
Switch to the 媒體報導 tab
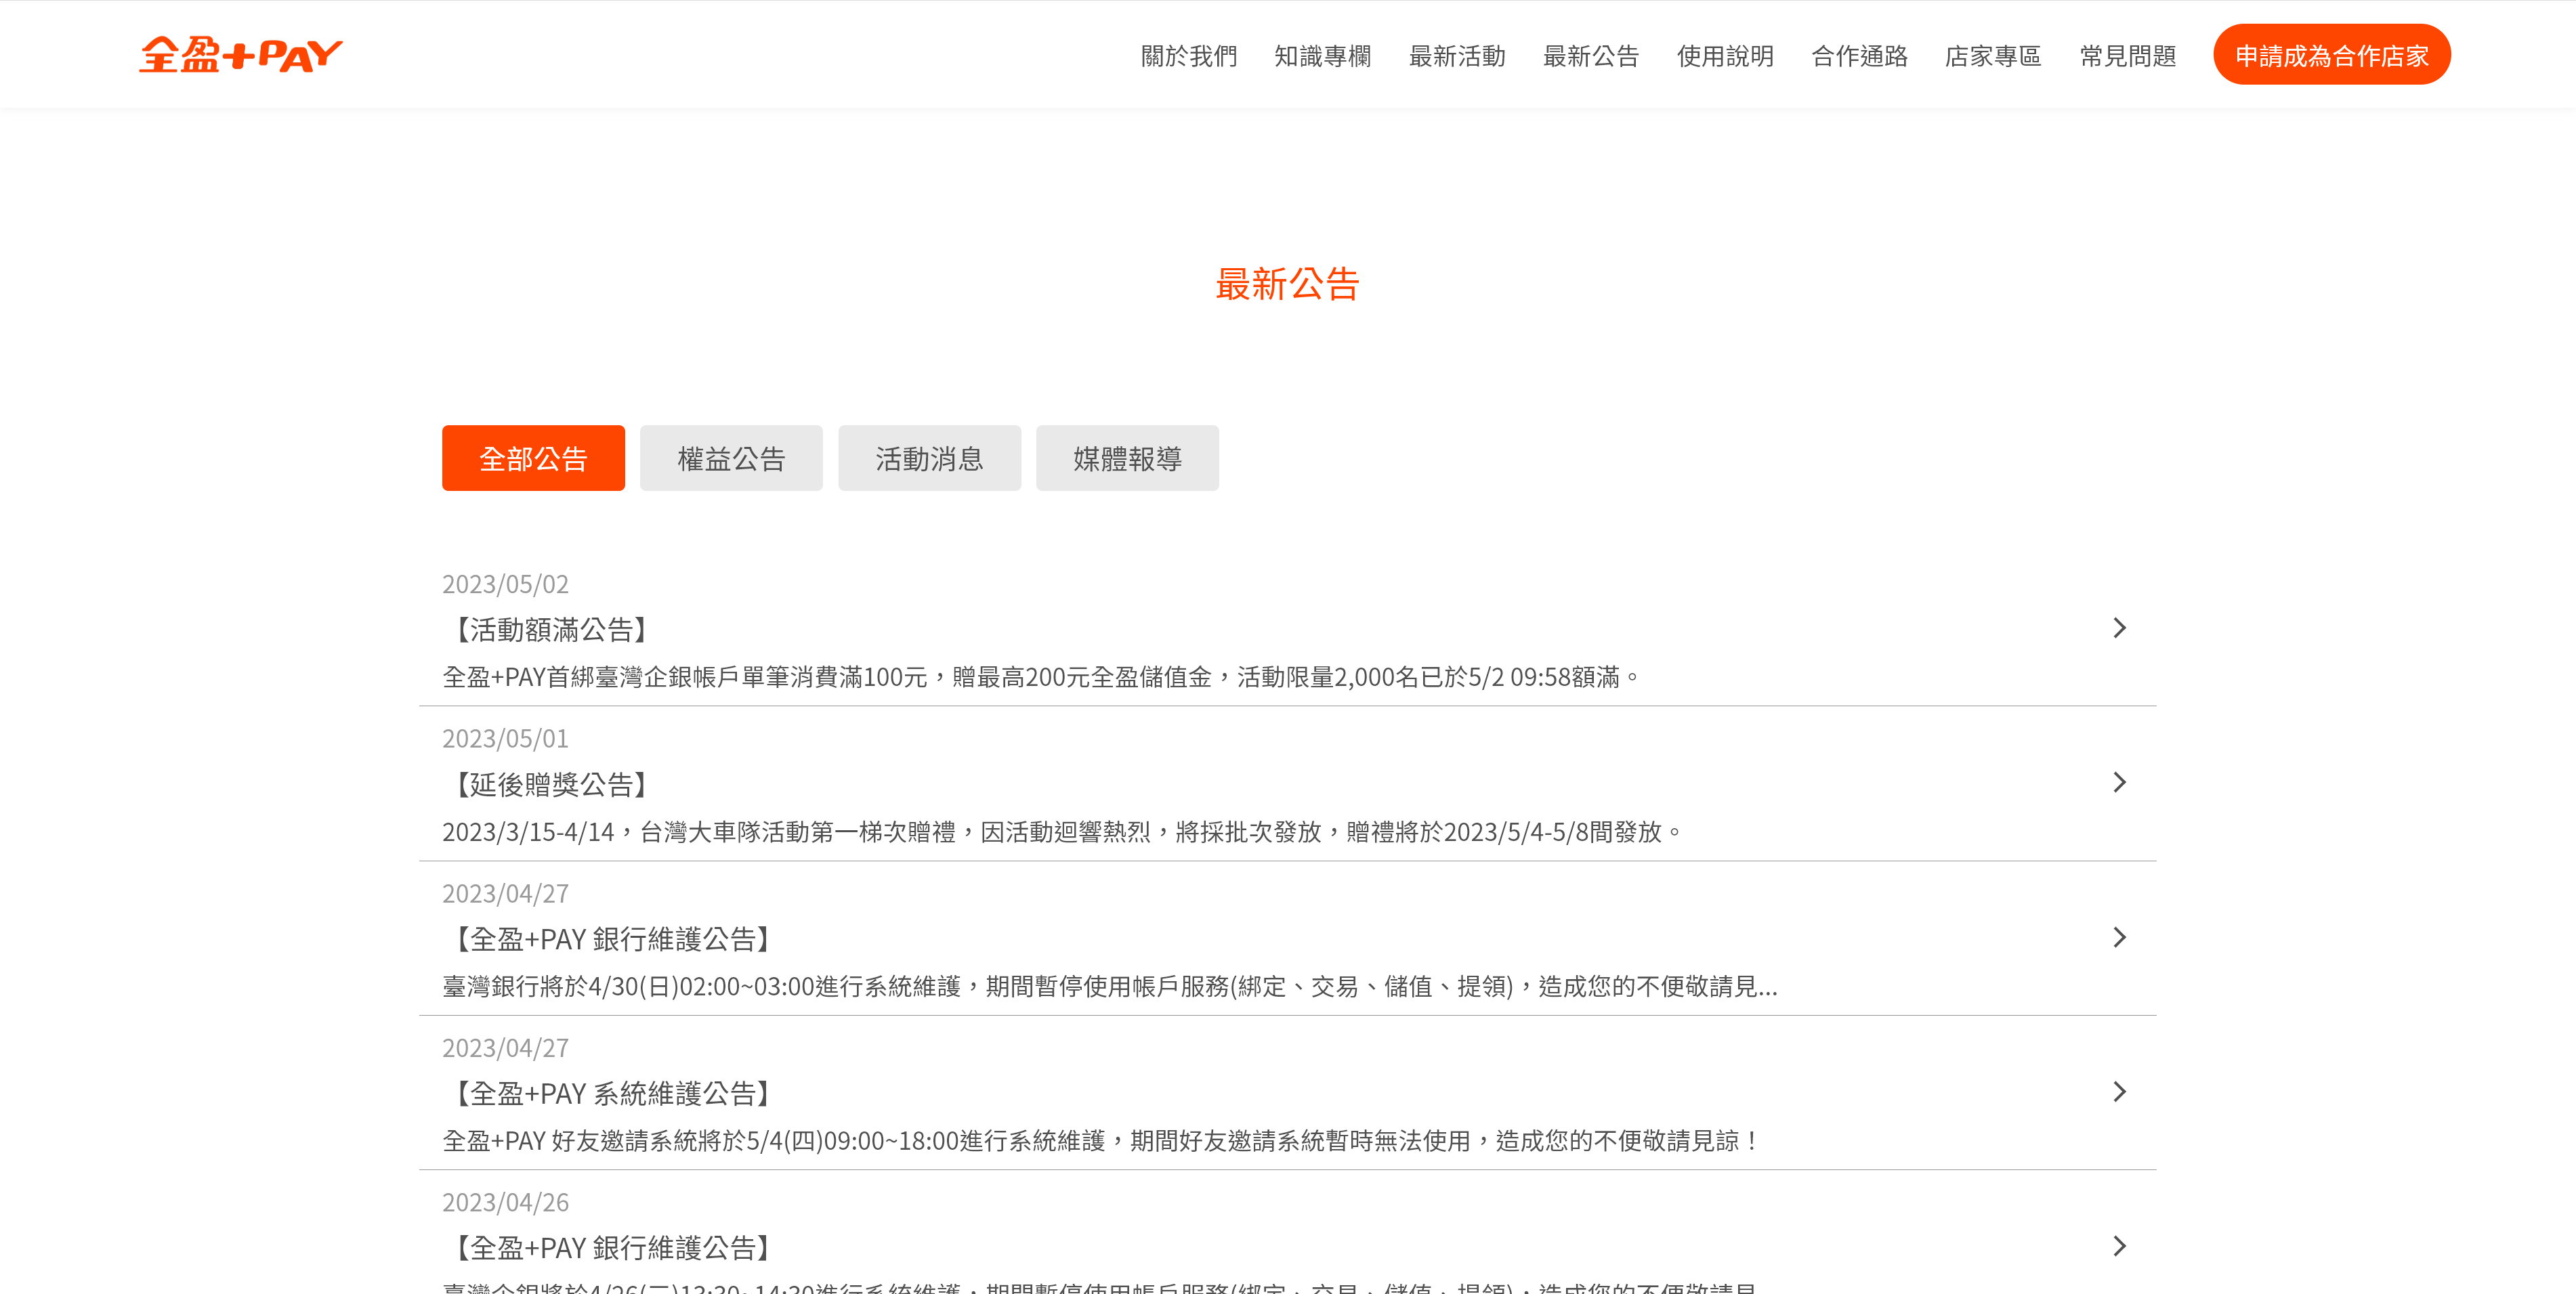click(1127, 458)
